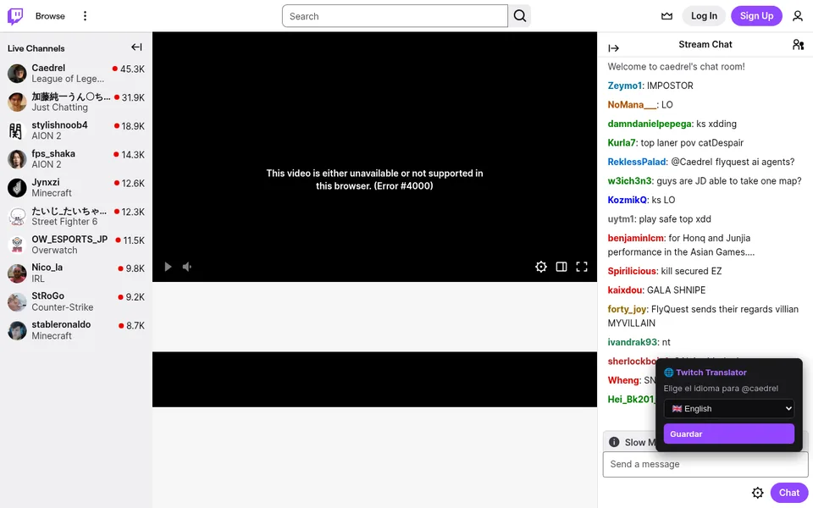This screenshot has height=508, width=813.
Task: Collapse the Stream Chat panel
Action: click(614, 48)
